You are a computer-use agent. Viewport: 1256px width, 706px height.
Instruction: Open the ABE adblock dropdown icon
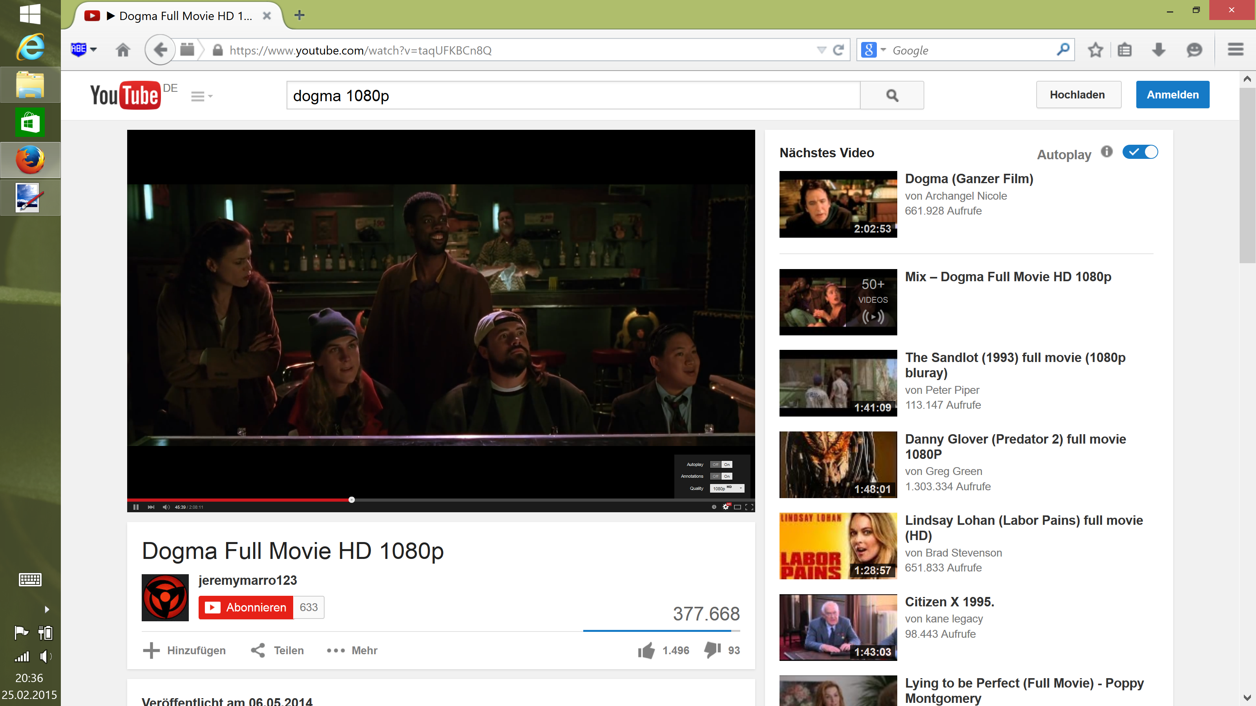[x=83, y=50]
